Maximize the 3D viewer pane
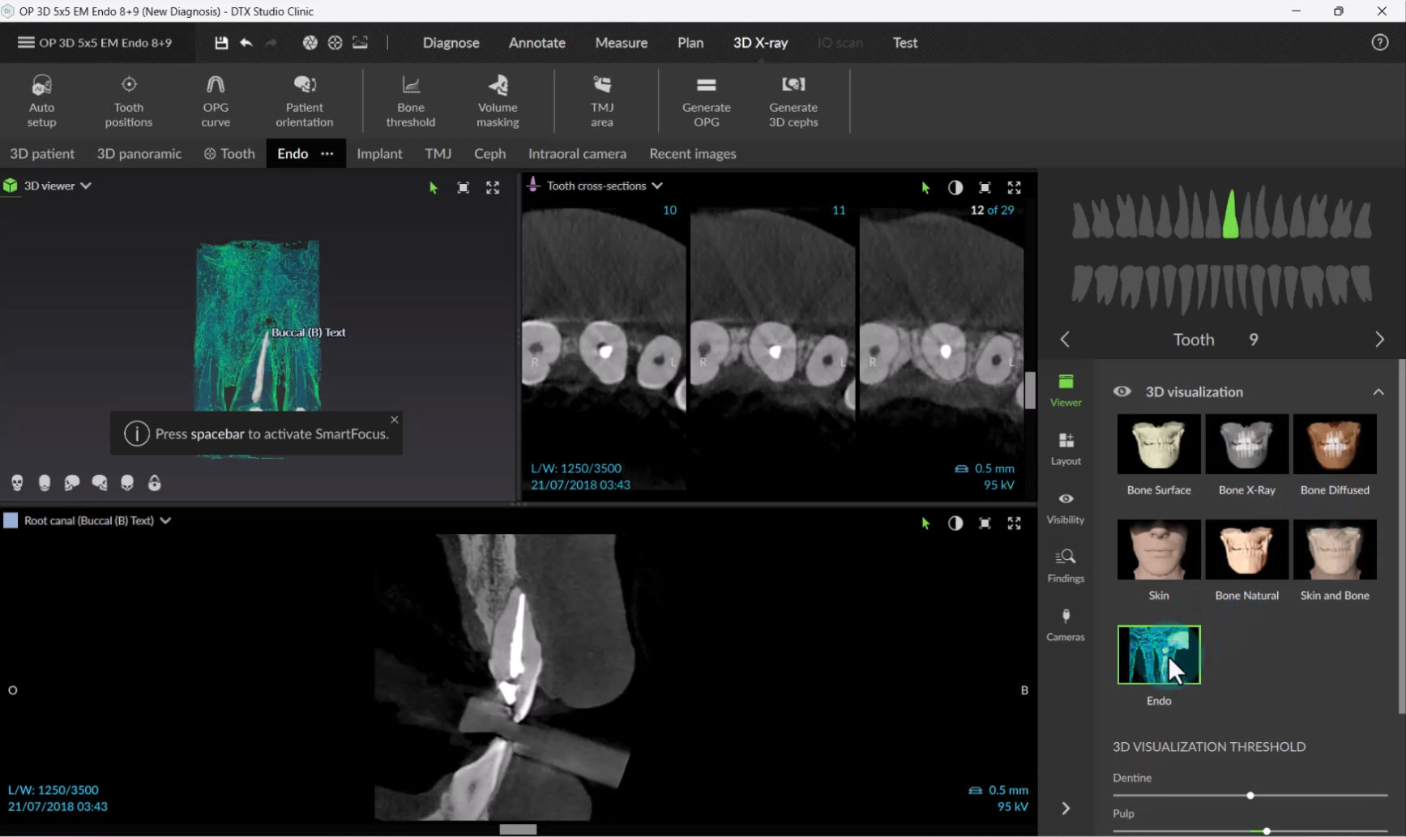 click(x=493, y=187)
